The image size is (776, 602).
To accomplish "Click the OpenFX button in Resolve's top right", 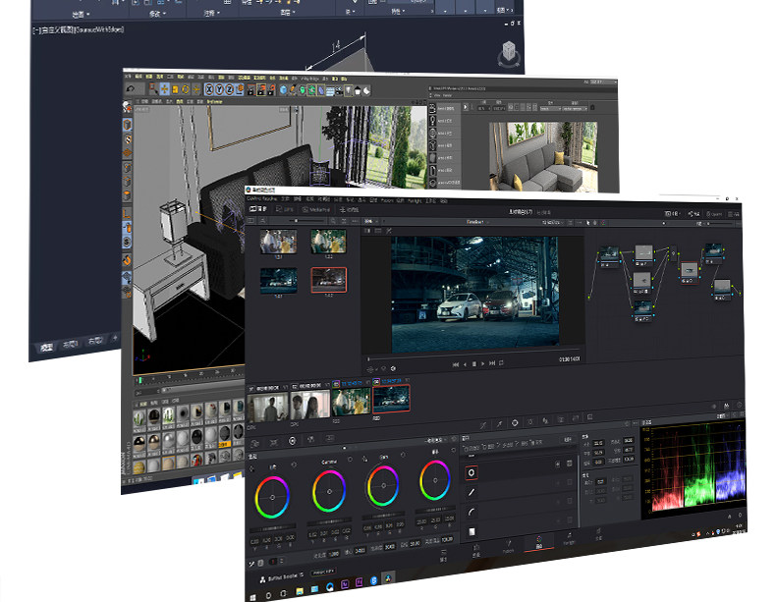I will click(x=714, y=214).
